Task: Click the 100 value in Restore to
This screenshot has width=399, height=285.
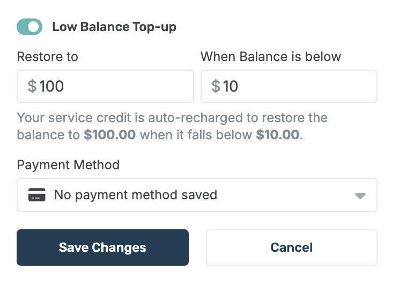Action: 51,86
